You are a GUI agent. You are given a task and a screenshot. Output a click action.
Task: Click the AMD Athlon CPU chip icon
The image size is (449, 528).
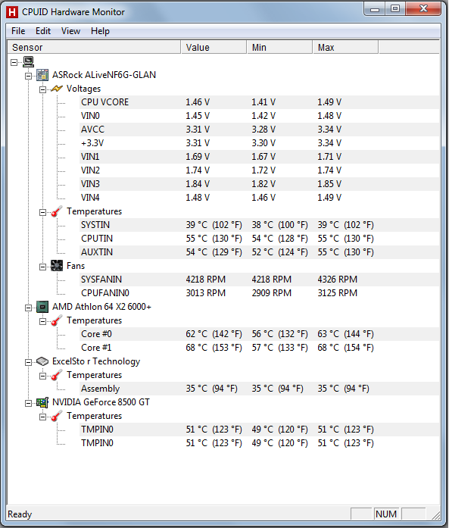click(x=42, y=307)
